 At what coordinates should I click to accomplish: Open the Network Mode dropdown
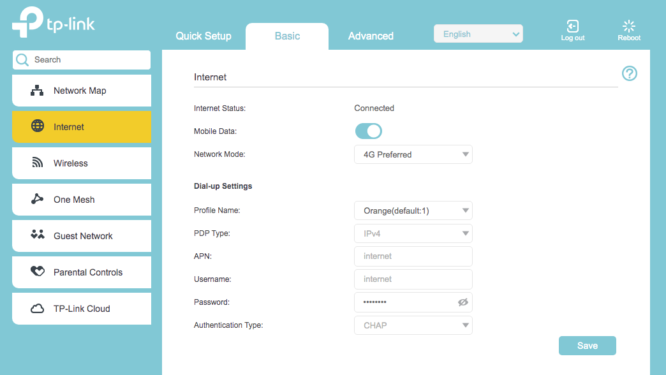(x=413, y=154)
